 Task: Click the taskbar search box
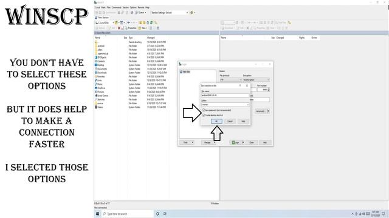[x=128, y=214]
